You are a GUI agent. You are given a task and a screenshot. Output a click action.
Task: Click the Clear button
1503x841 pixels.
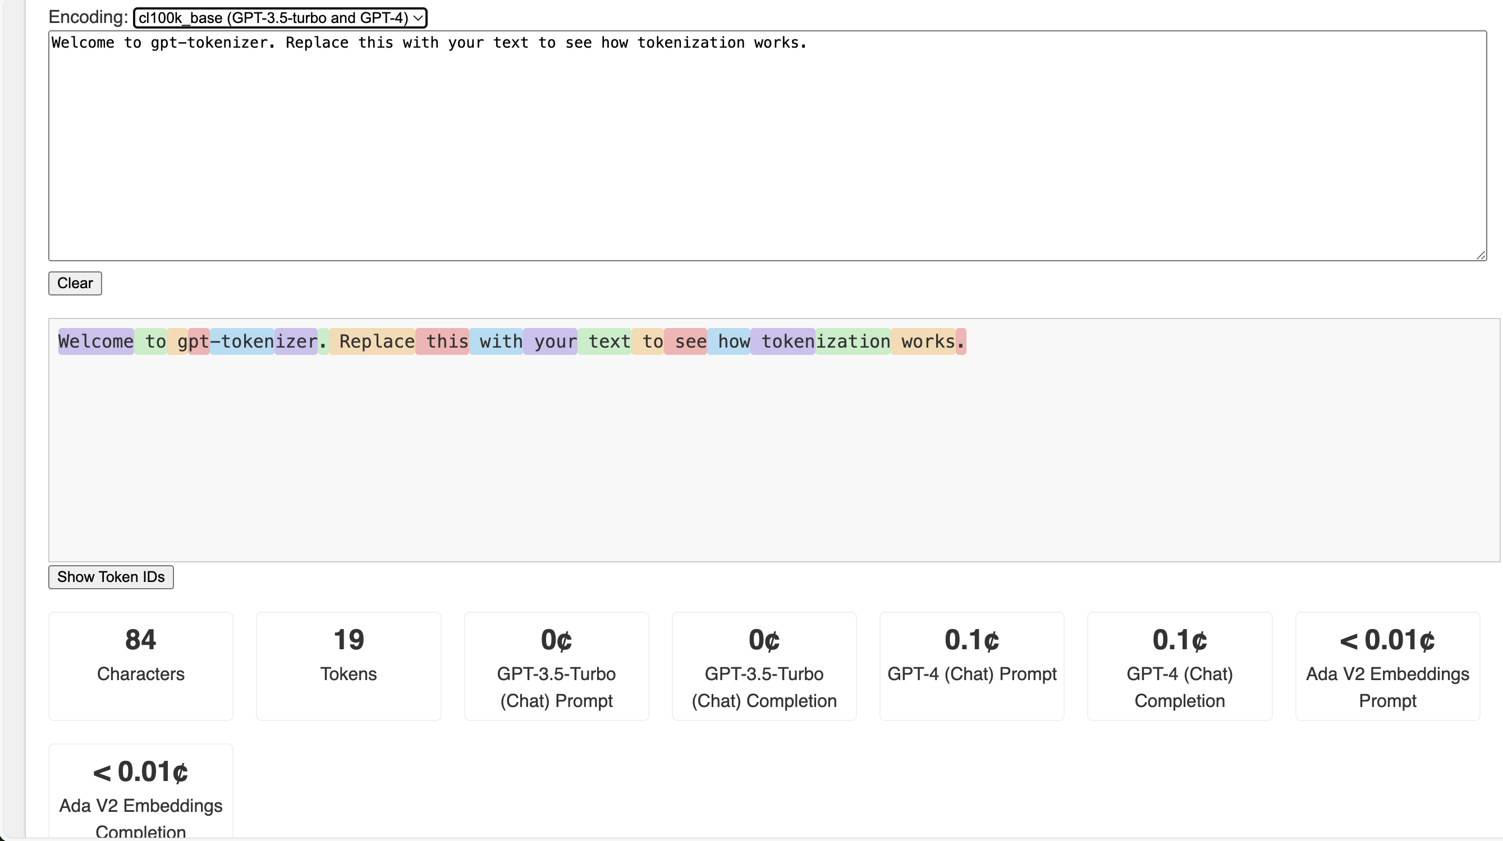[75, 283]
